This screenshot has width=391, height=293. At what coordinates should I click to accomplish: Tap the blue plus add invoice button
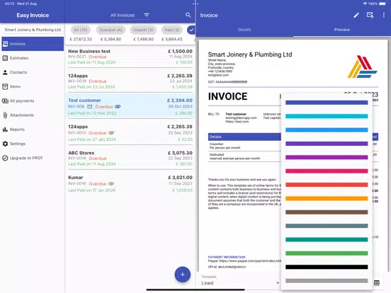click(x=183, y=275)
